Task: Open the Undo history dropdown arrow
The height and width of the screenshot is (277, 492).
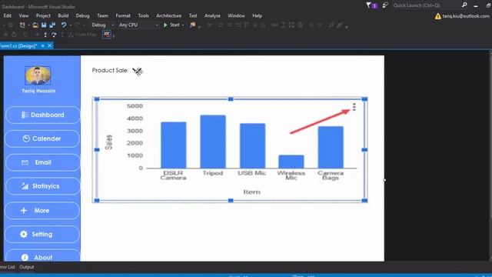Action: (x=71, y=25)
